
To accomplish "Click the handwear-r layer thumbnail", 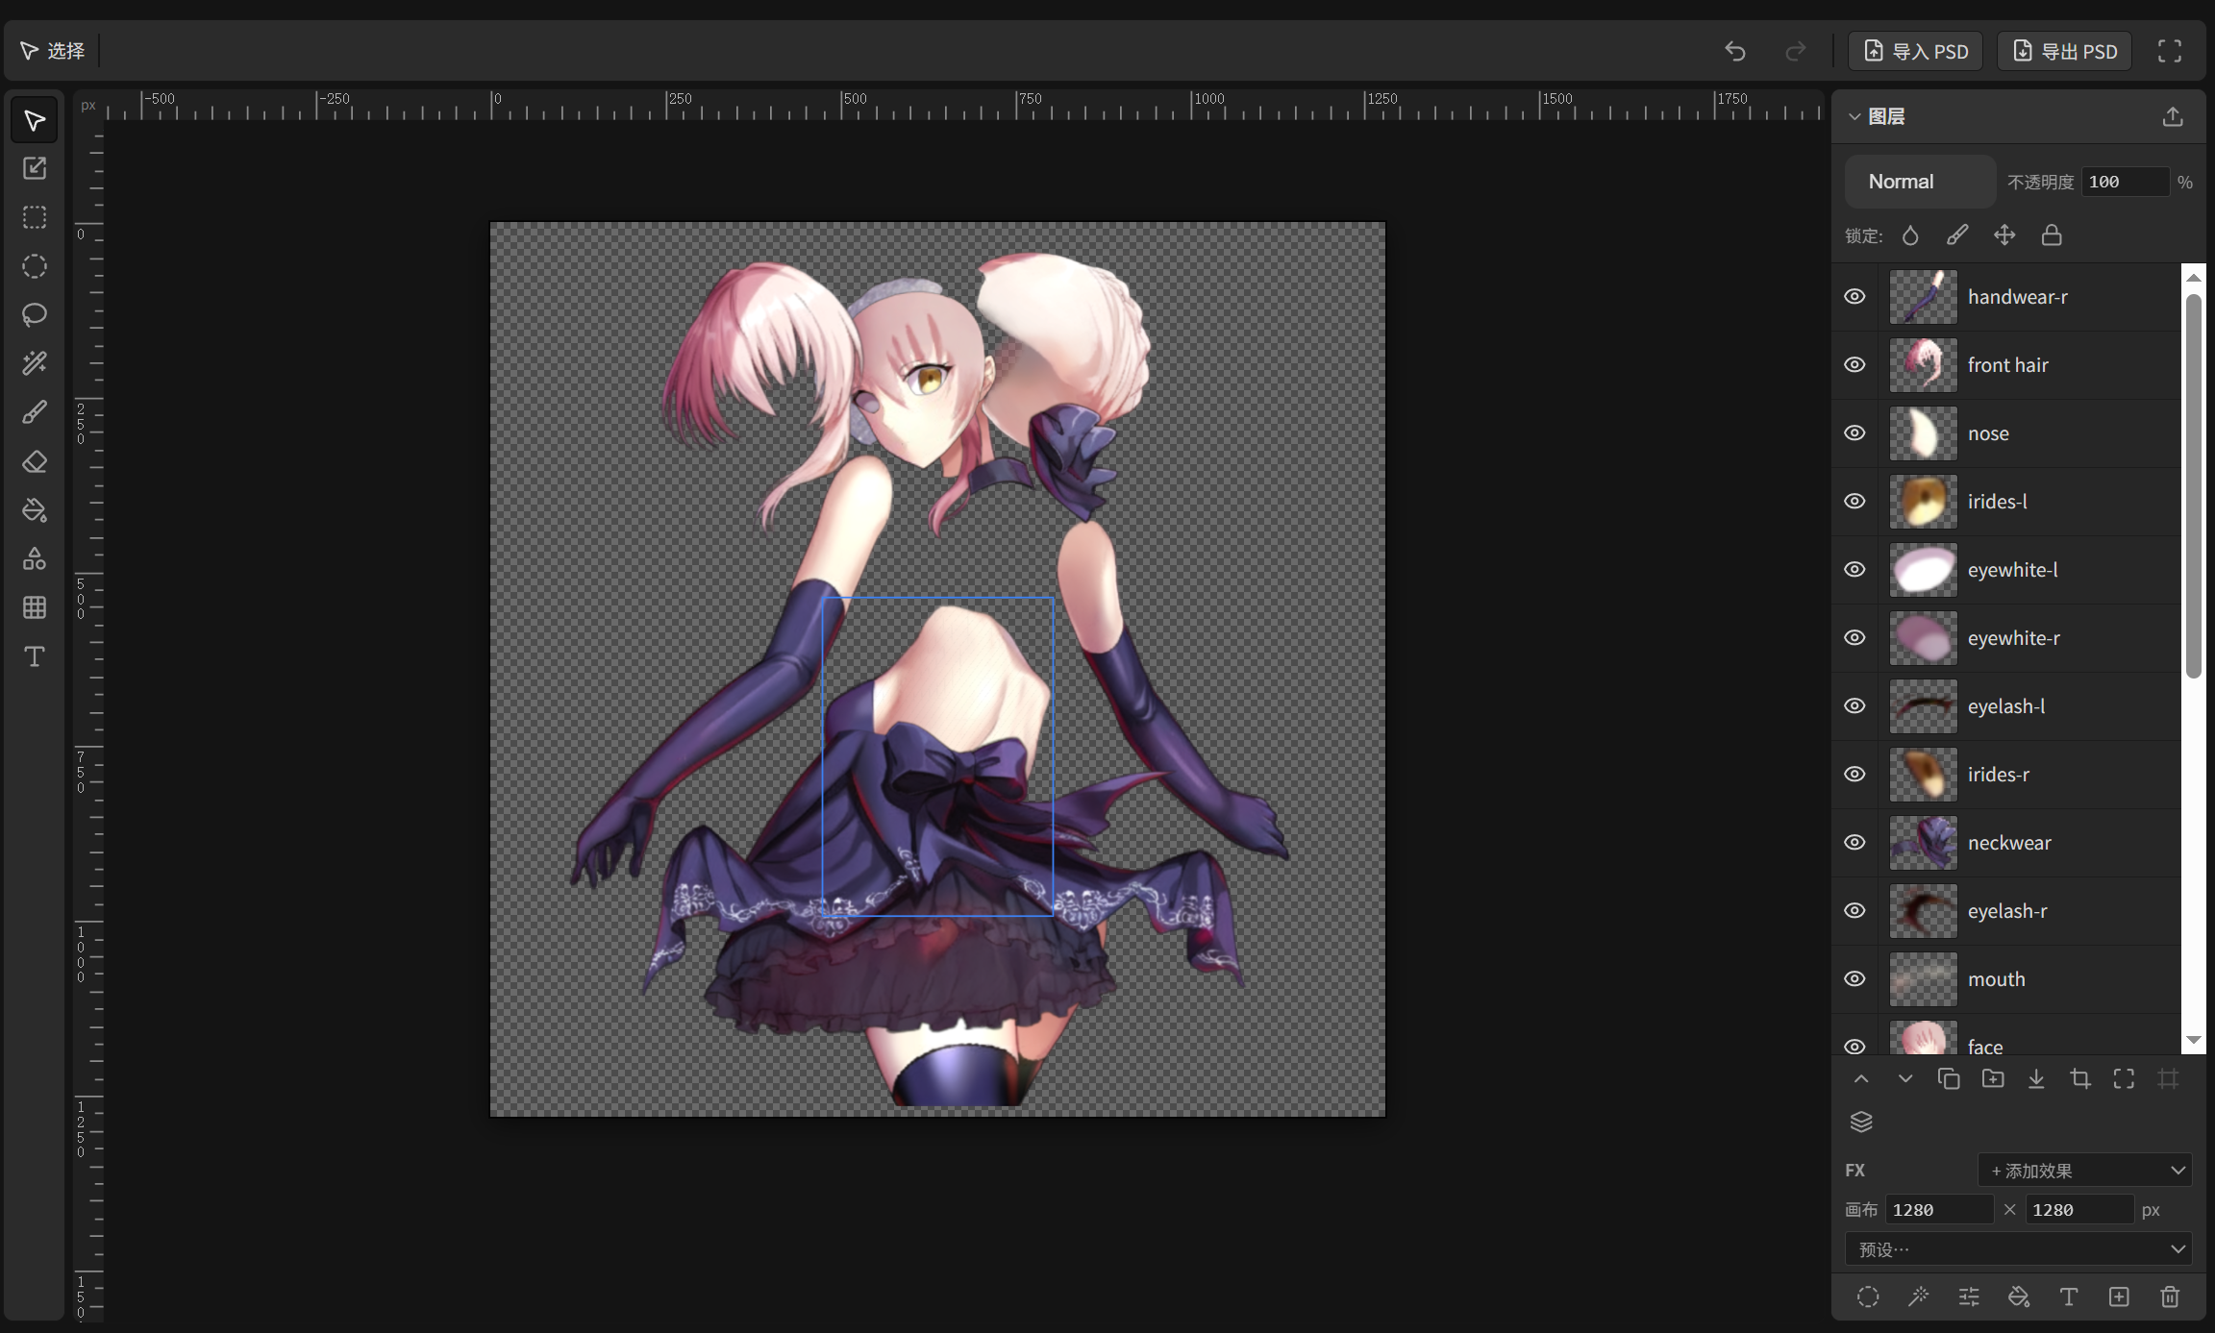I will tap(1923, 297).
